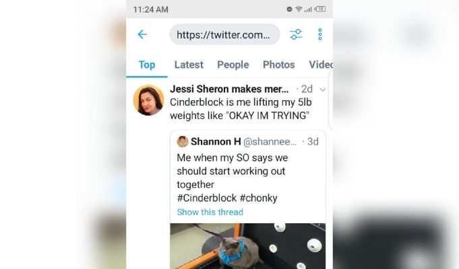
Task: Expand tweet options chevron beside 2d
Action: click(x=323, y=89)
